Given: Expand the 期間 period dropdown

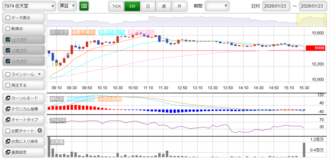Looking at the screenshot, I should coord(217,6).
